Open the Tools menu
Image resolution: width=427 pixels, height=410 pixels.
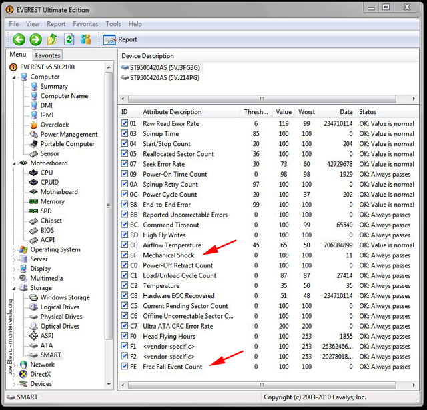[113, 24]
